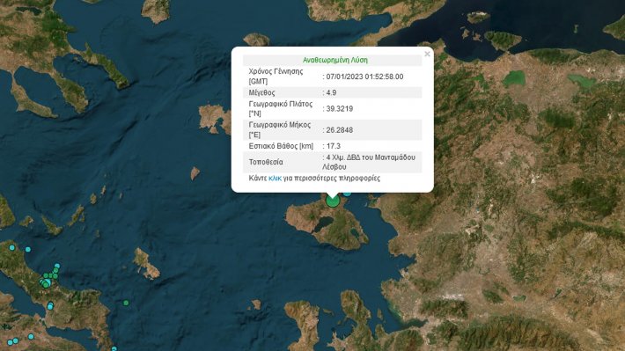Select the small cyan marker beside the large Lesvos marker
The width and height of the screenshot is (625, 351).
(x=347, y=194)
